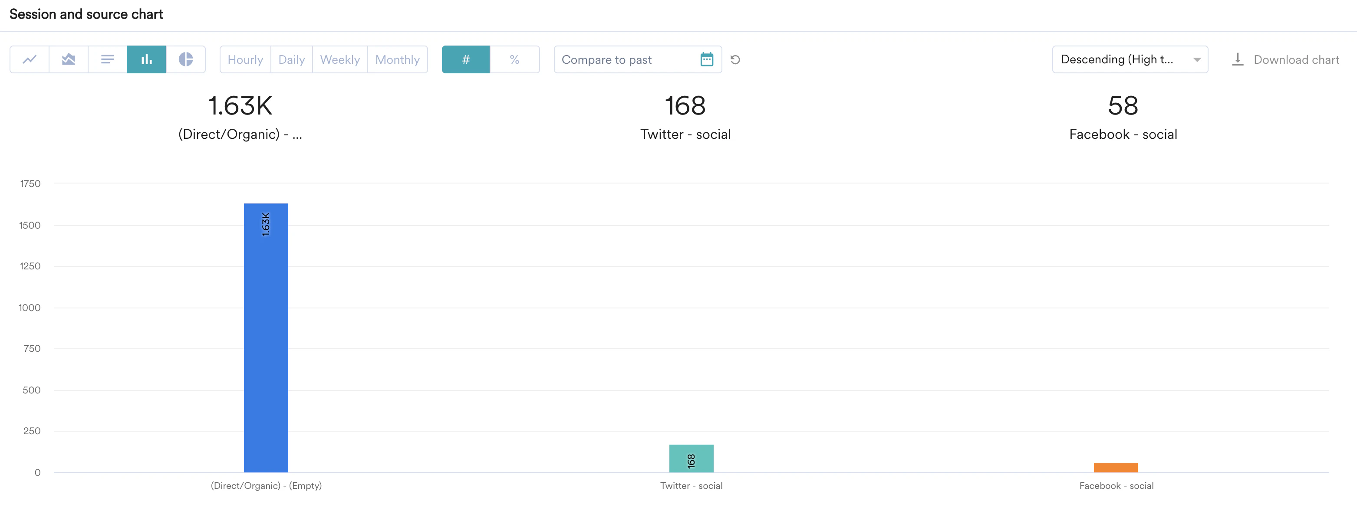The width and height of the screenshot is (1357, 511).
Task: Switch to the pie chart view
Action: [x=185, y=59]
